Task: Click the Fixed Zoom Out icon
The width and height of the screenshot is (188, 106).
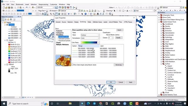Action: 65,14
